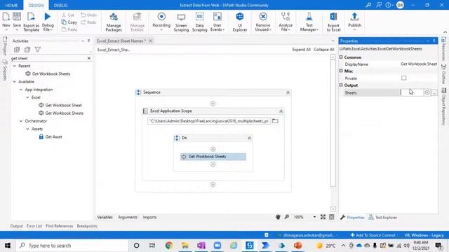Click Collapse All in designer
This screenshot has height=252, width=449.
[x=324, y=50]
